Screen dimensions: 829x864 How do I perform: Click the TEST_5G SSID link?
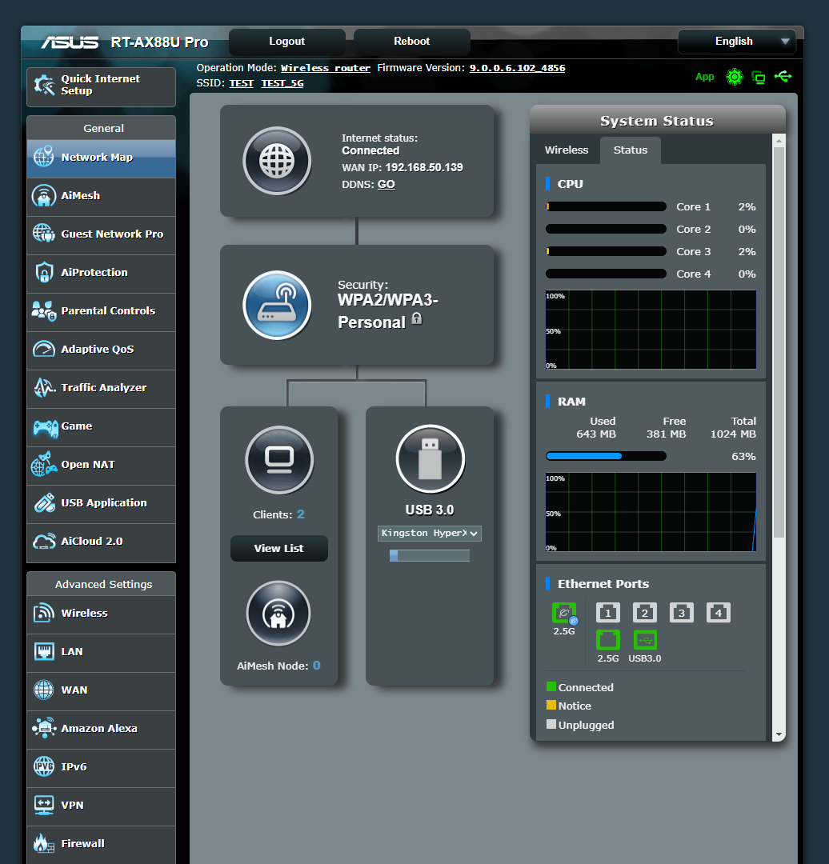coord(282,83)
